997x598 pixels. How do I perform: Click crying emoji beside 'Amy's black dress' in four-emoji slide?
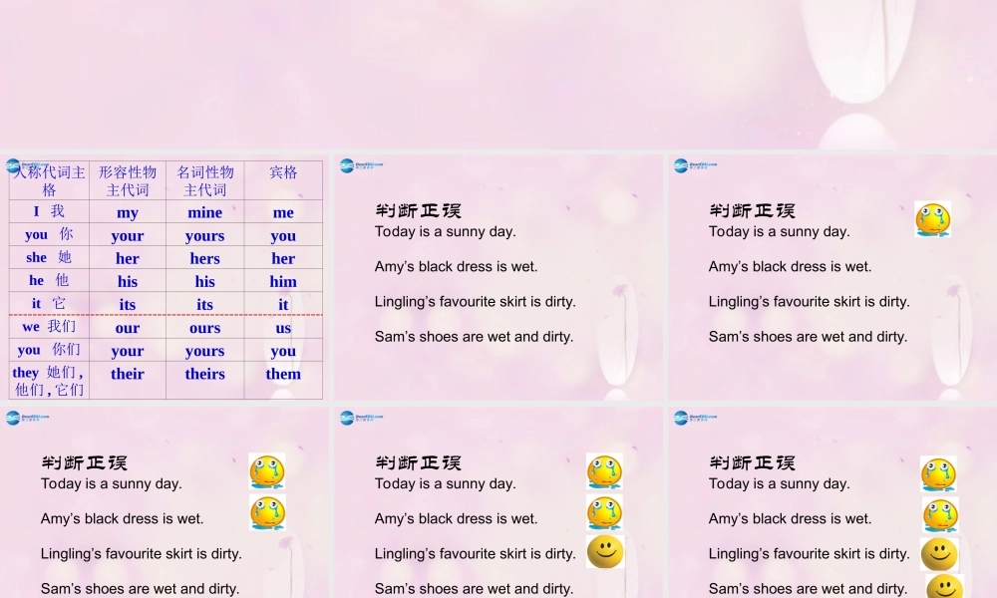(x=940, y=514)
